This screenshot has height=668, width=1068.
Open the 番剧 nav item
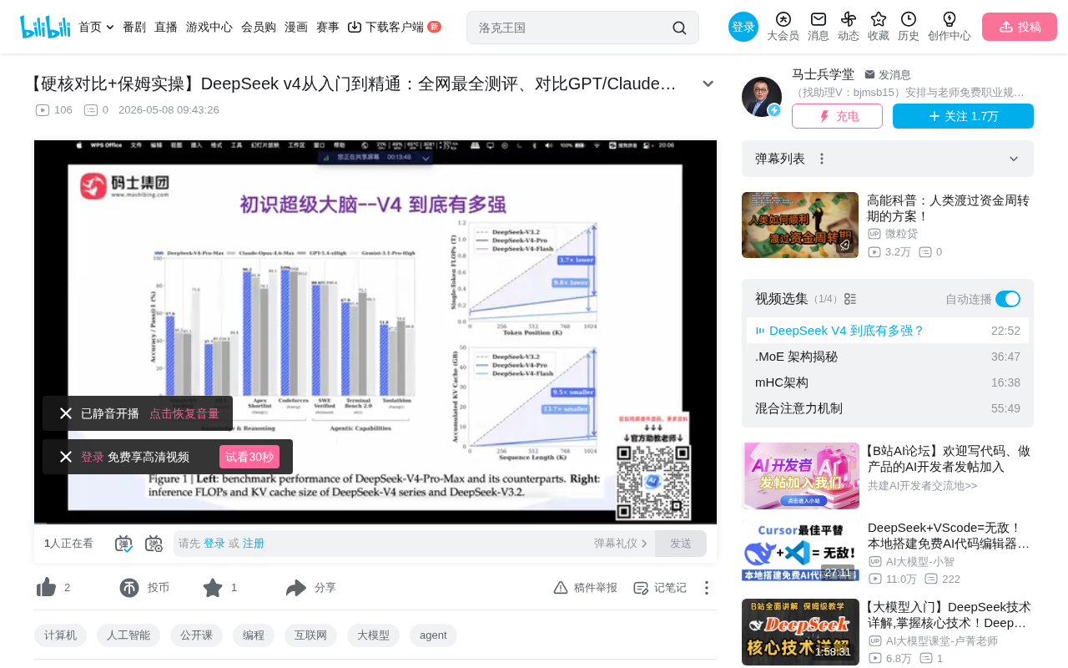click(x=134, y=27)
